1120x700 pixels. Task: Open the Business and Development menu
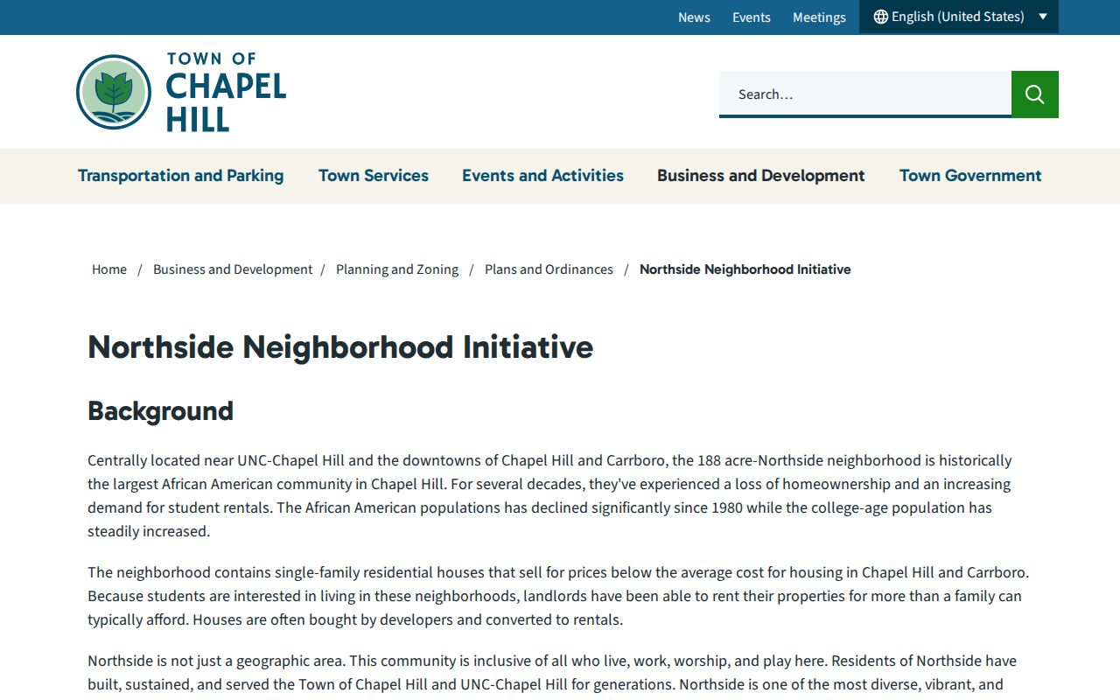coord(761,176)
